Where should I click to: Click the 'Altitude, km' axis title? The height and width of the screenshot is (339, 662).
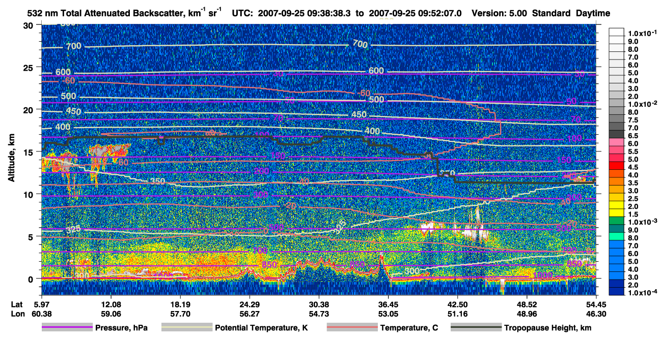pyautogui.click(x=11, y=158)
